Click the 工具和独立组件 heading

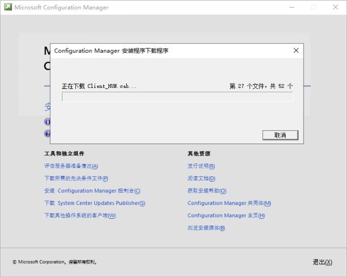click(64, 153)
